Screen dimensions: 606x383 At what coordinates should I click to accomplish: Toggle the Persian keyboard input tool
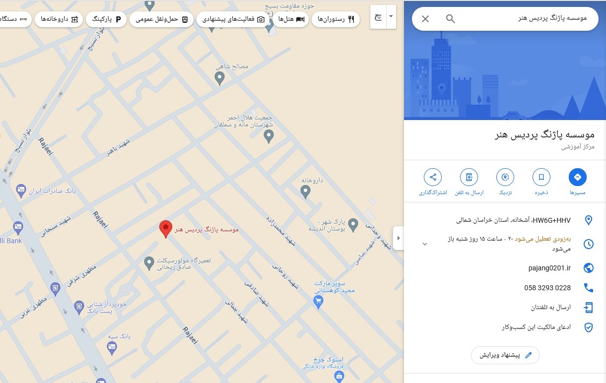378,17
